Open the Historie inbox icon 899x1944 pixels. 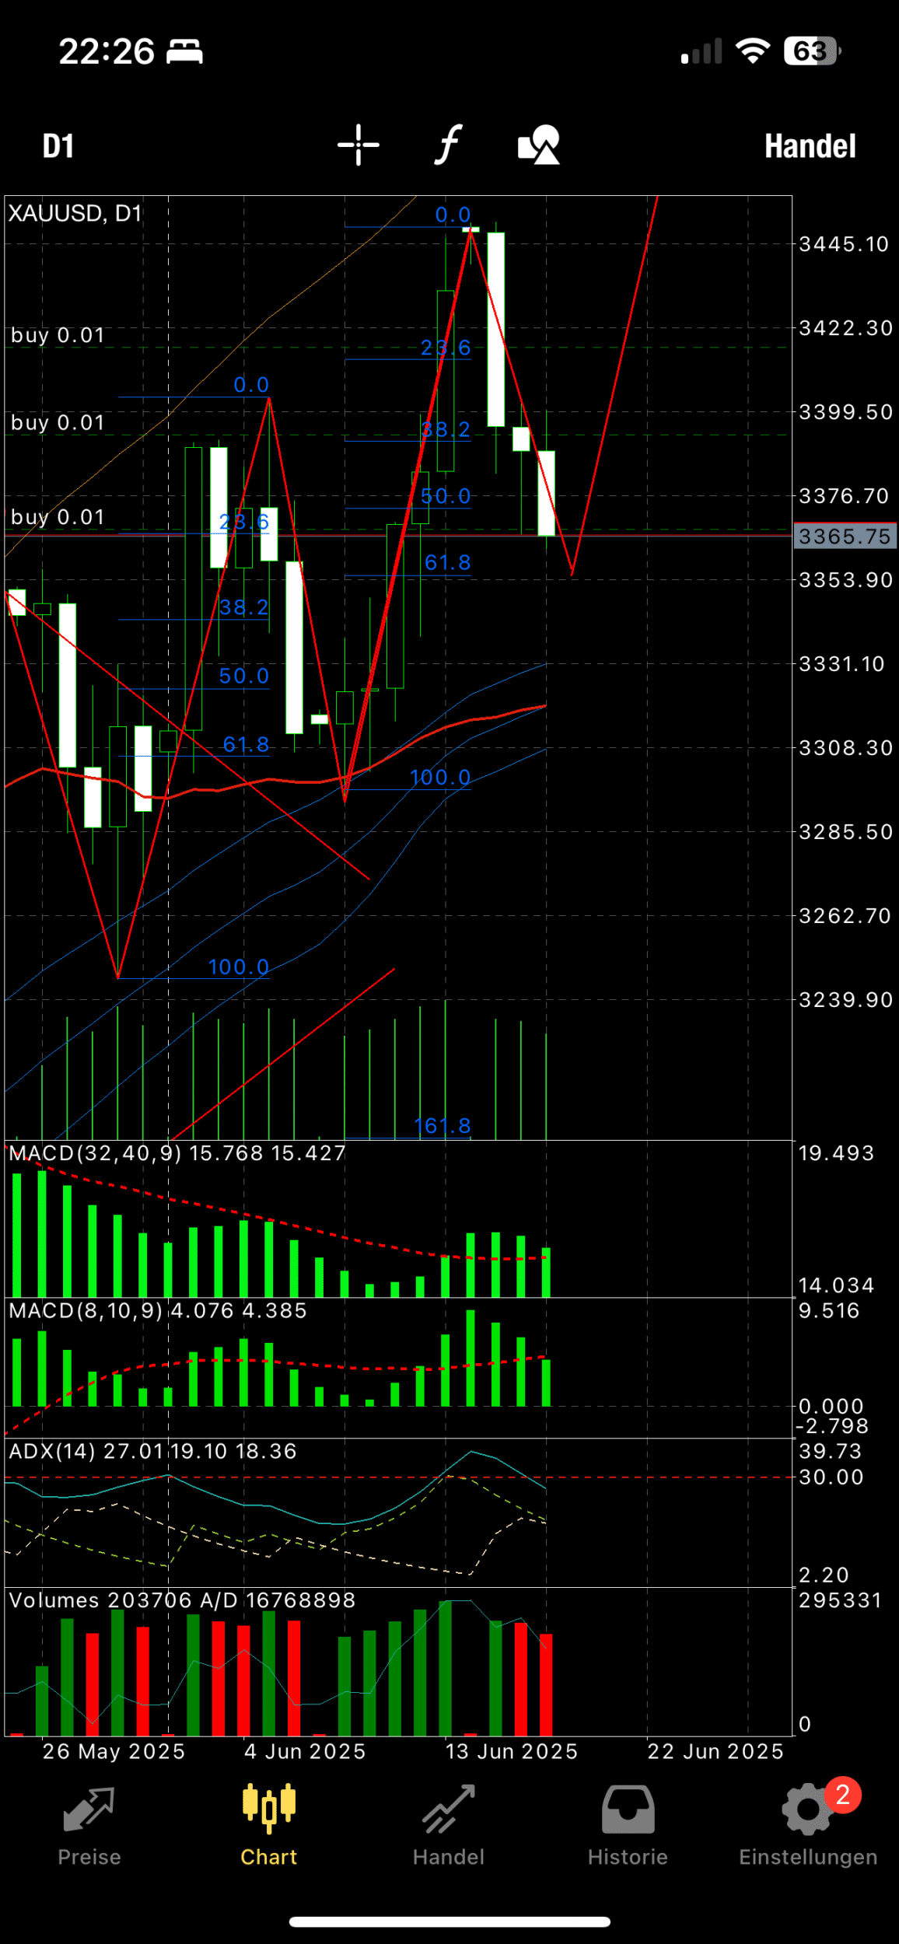[628, 1809]
